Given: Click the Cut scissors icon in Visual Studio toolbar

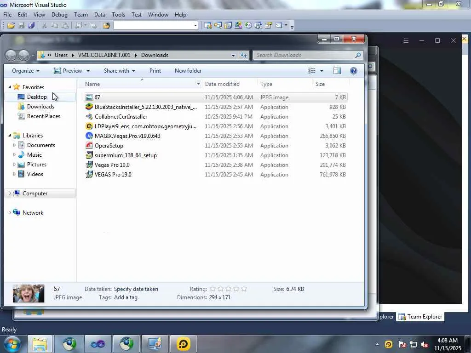Looking at the screenshot, I should [x=45, y=26].
